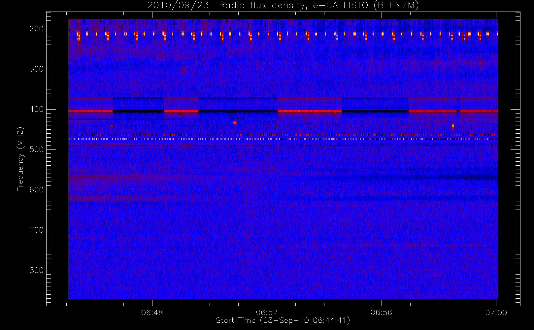Click the 06:56 time tick label

[x=381, y=313]
